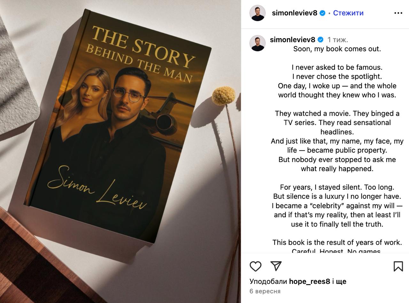
Task: Share post via paper plane icon
Action: coord(276,266)
